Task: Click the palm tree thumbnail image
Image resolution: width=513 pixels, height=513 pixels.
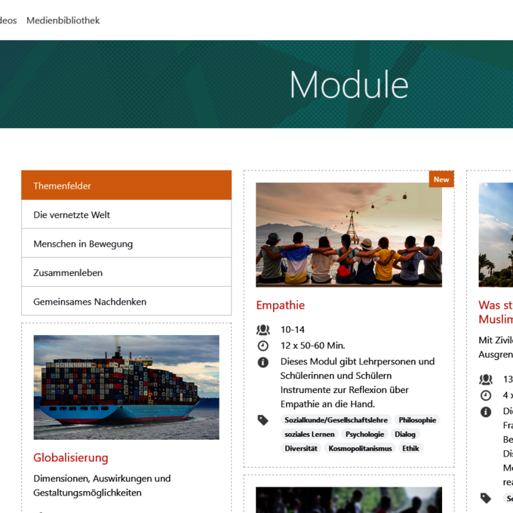Action: (496, 235)
